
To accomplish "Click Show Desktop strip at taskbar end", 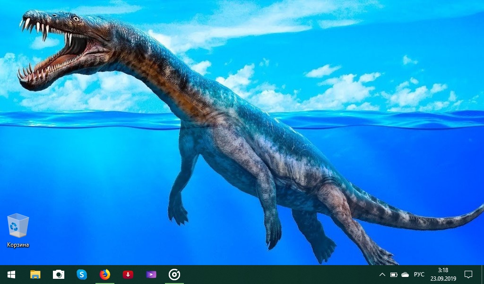I will coord(483,275).
